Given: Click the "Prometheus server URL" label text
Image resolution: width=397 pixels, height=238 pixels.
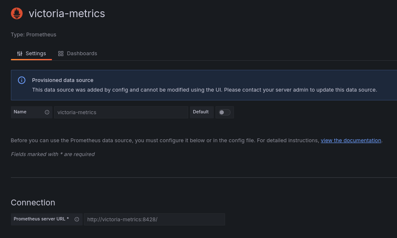Looking at the screenshot, I should click(41, 219).
